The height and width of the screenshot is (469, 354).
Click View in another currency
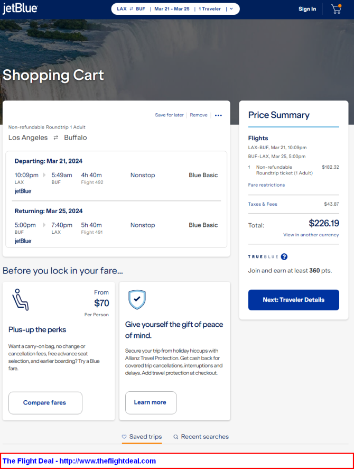311,235
